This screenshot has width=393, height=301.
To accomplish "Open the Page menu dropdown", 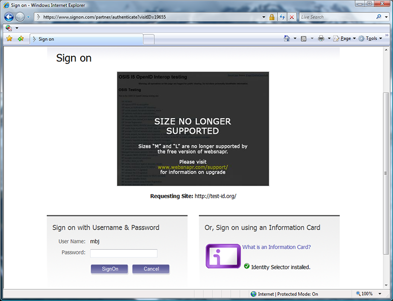I will (345, 39).
